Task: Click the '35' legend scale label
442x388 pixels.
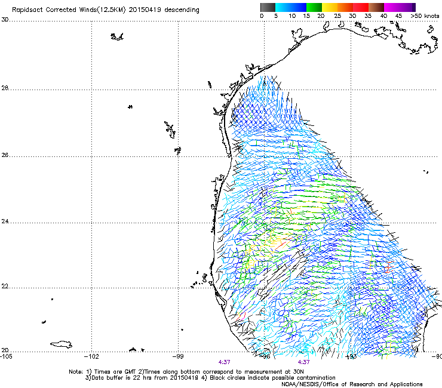Action: [368, 16]
